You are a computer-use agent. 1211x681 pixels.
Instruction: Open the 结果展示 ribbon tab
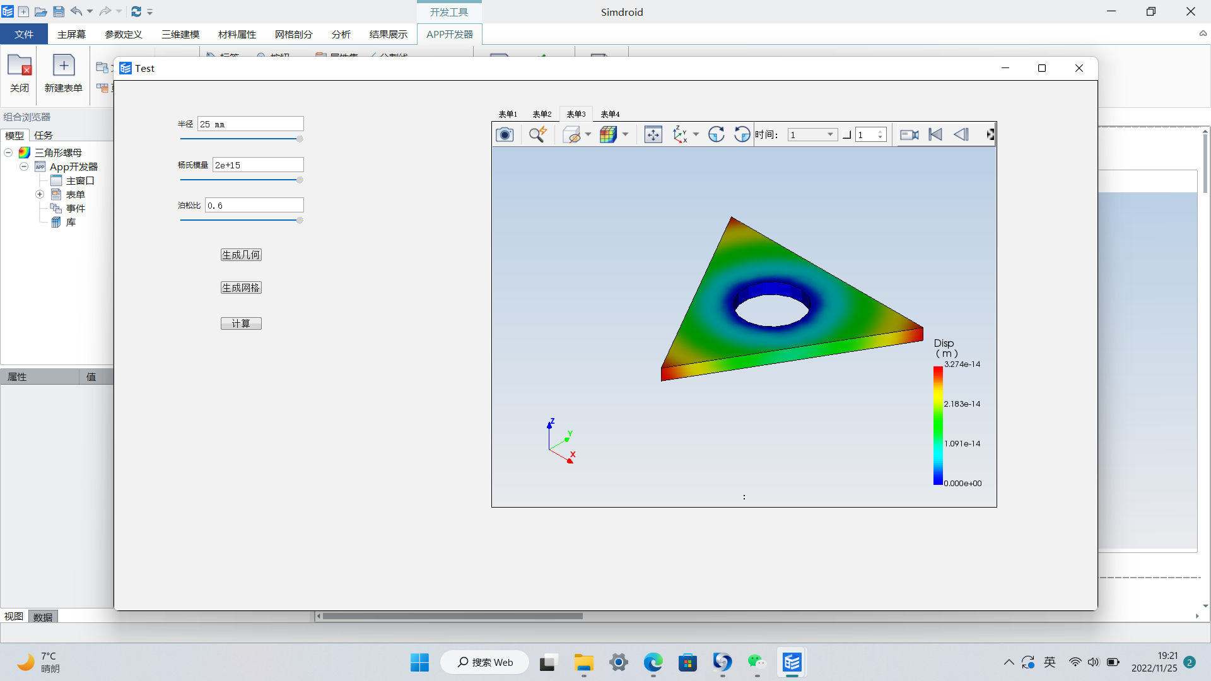tap(389, 34)
